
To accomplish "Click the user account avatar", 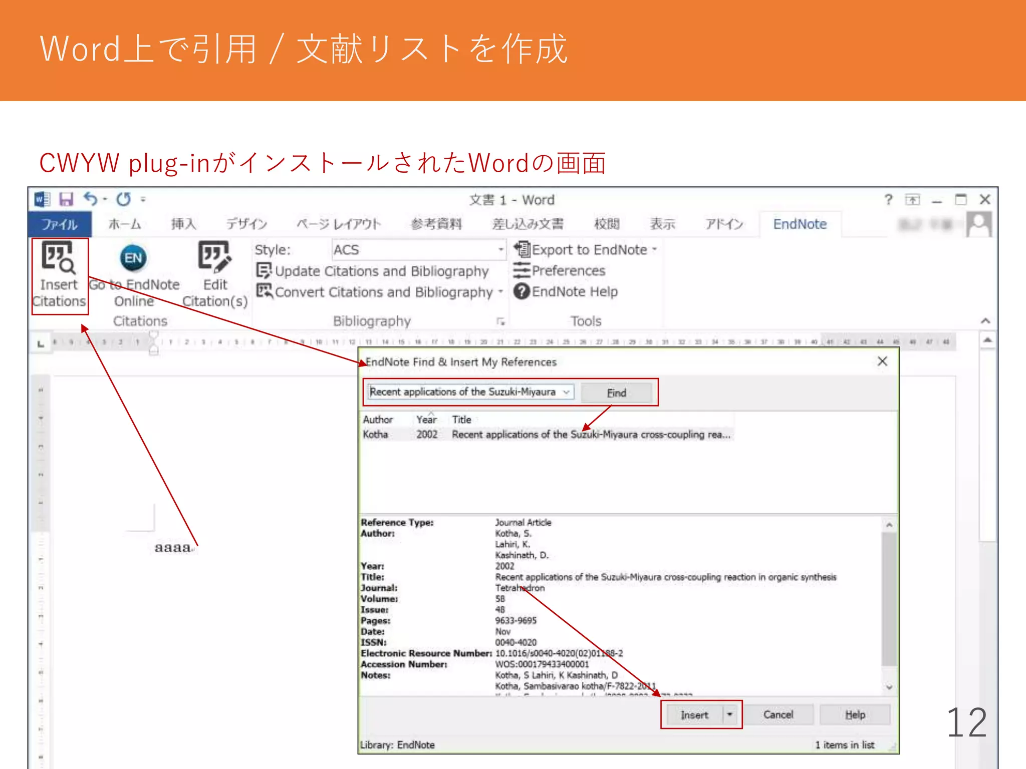I will tap(979, 224).
